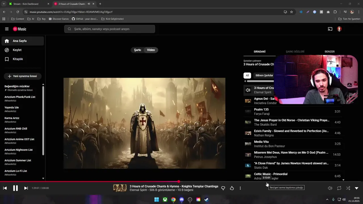This screenshot has height=204, width=363.
Task: Click the queue list scroll-down arrow
Action: 343,180
